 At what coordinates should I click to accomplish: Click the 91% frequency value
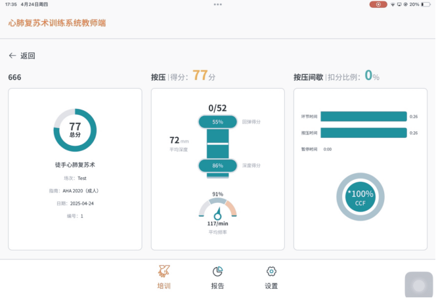point(218,194)
